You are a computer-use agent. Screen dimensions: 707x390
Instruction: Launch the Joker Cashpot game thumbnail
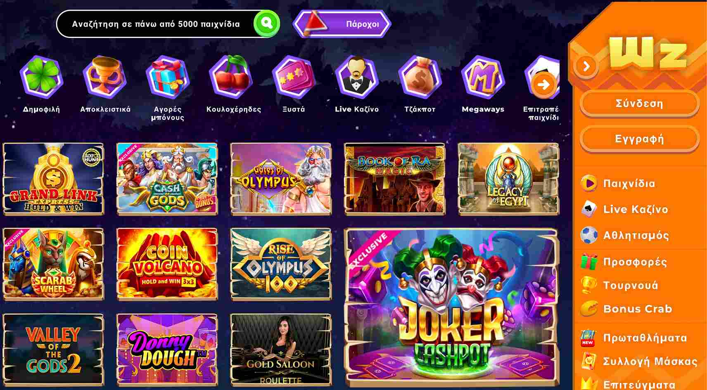(x=451, y=306)
